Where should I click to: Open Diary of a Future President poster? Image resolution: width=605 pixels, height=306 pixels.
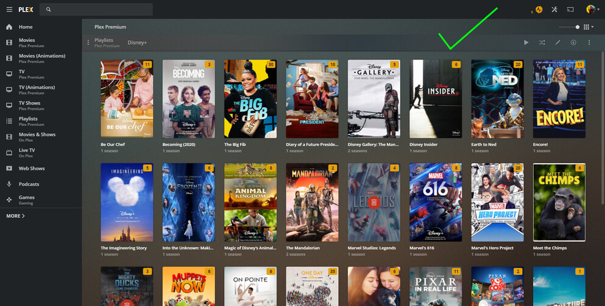[312, 99]
